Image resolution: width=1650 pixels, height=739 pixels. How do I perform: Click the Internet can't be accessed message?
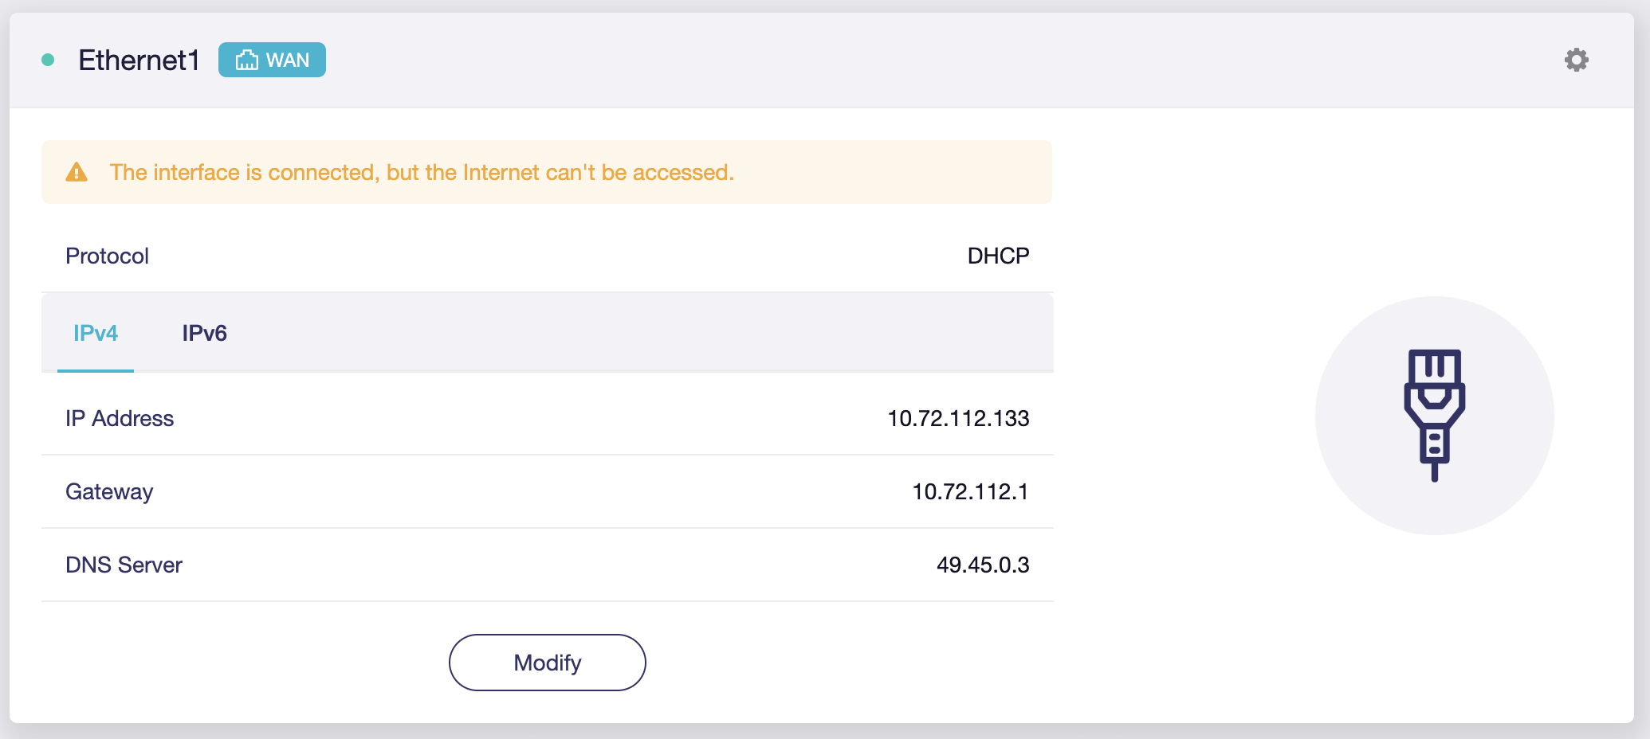[x=422, y=172]
